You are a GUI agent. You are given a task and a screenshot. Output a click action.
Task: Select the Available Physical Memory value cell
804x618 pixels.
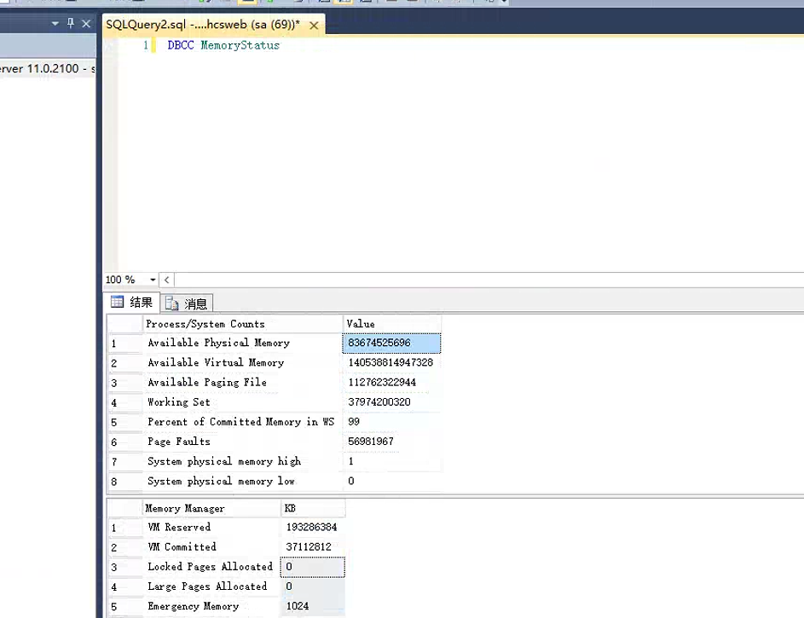pyautogui.click(x=391, y=343)
